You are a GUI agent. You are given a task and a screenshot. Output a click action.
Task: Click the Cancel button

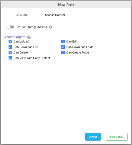click(93, 137)
